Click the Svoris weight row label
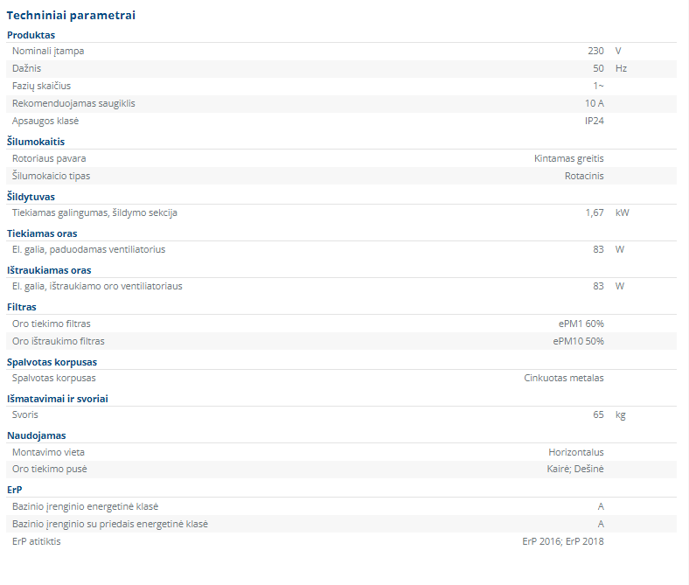689x585 pixels. tap(25, 414)
